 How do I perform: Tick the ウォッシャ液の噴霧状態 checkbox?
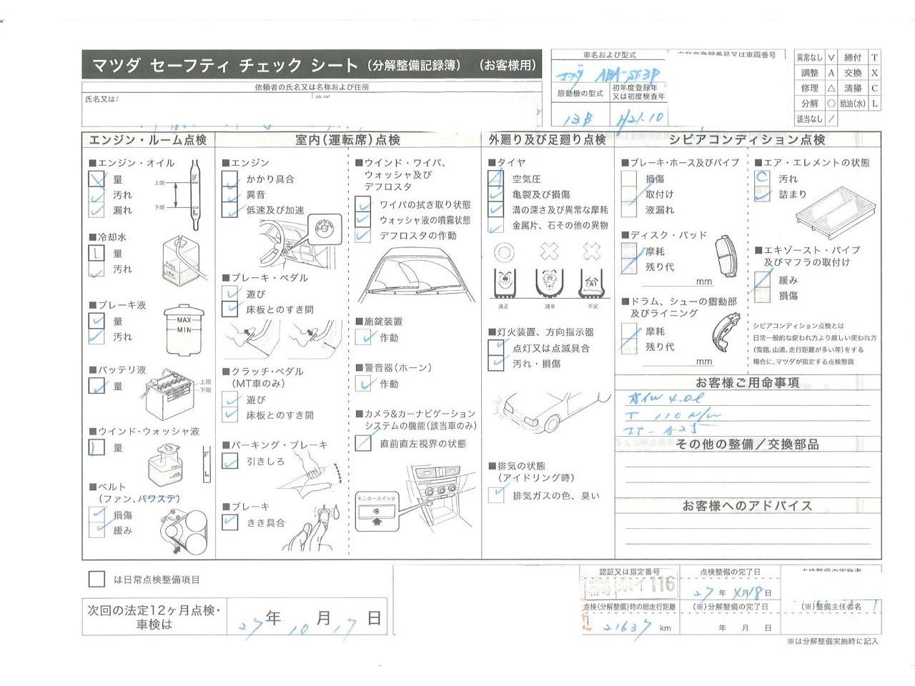363,220
